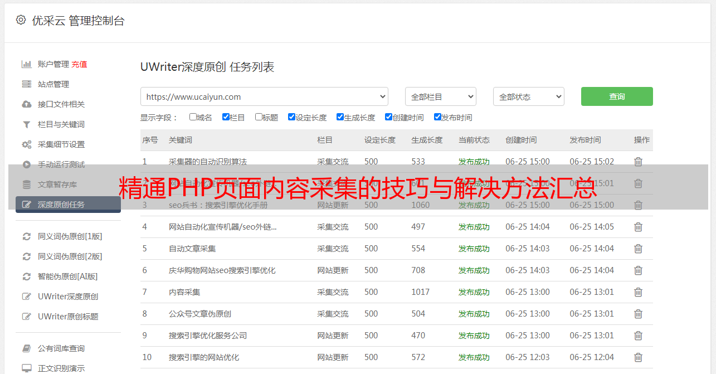Uncheck the 生成长度 display field checkbox

pyautogui.click(x=340, y=117)
